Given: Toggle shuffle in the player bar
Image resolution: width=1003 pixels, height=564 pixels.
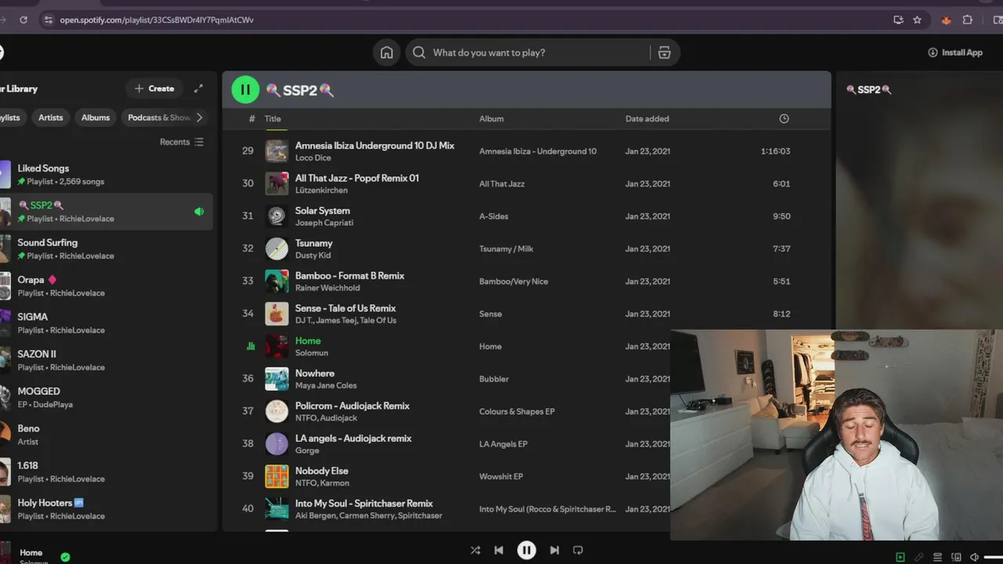Looking at the screenshot, I should pos(475,550).
